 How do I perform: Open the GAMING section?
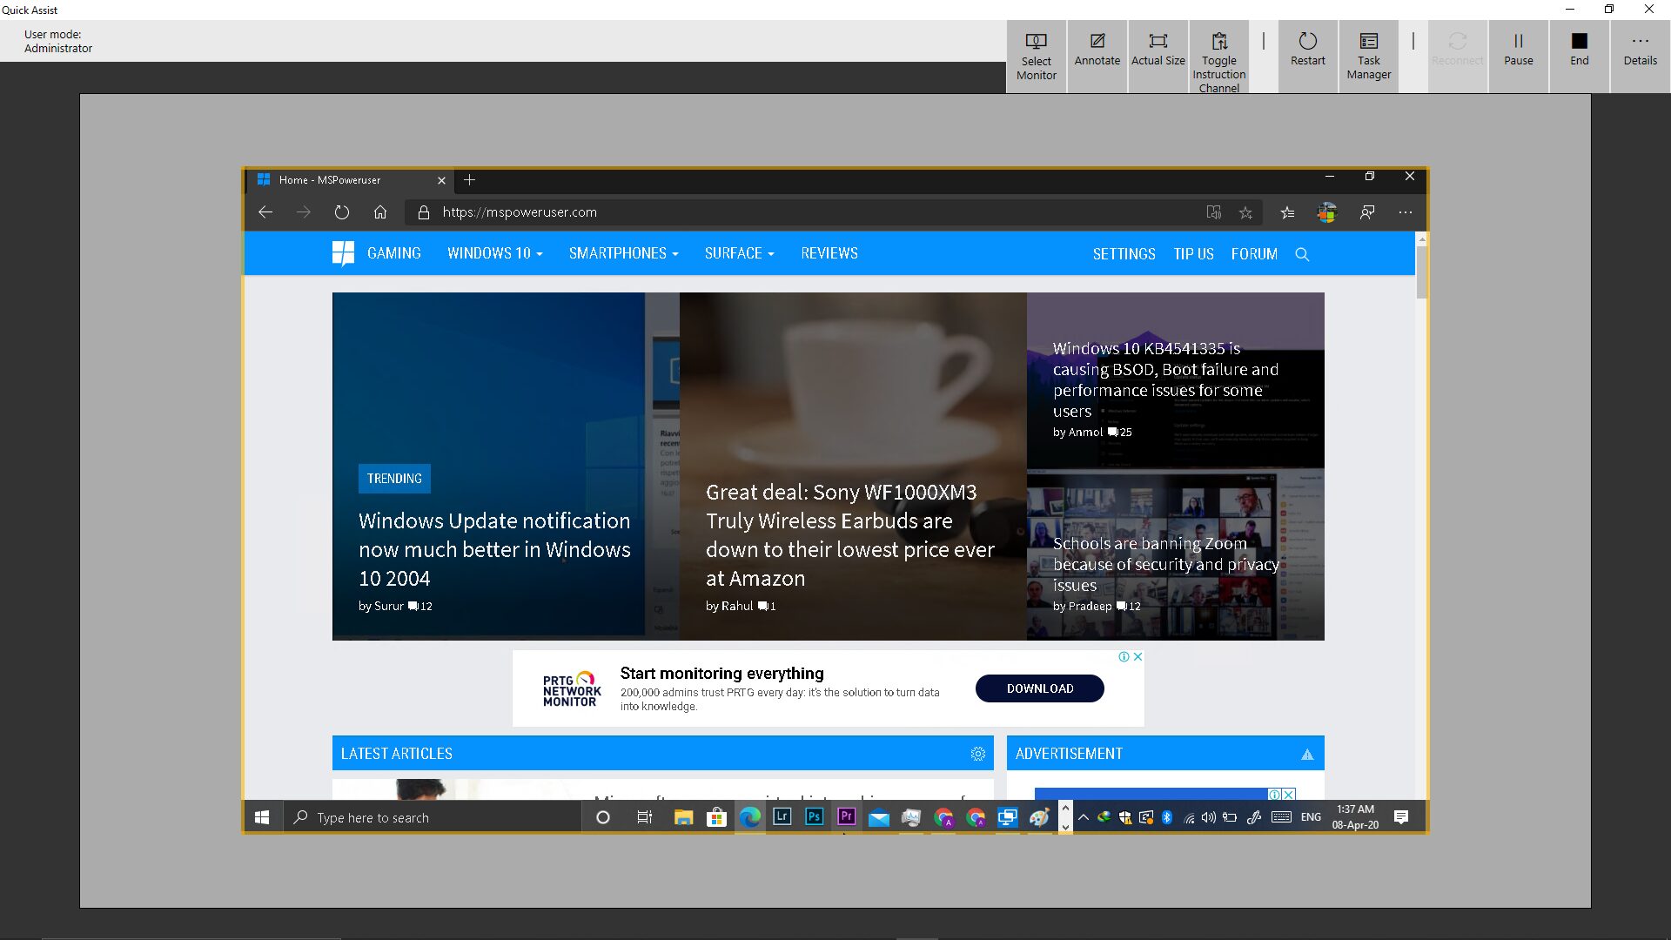coord(393,253)
